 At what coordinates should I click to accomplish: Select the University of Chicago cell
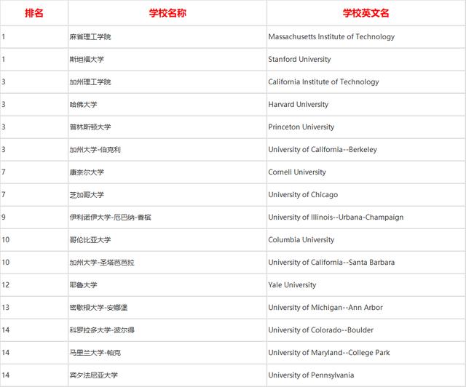[x=366, y=195]
